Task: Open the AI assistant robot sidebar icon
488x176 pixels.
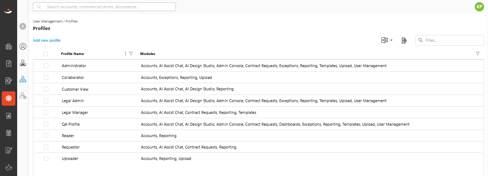Action: [9, 167]
